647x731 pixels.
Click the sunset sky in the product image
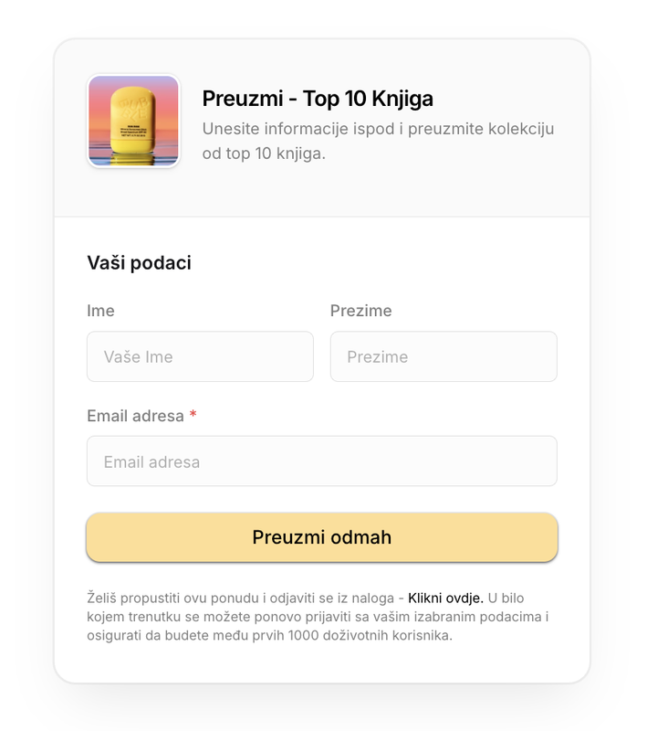(99, 107)
